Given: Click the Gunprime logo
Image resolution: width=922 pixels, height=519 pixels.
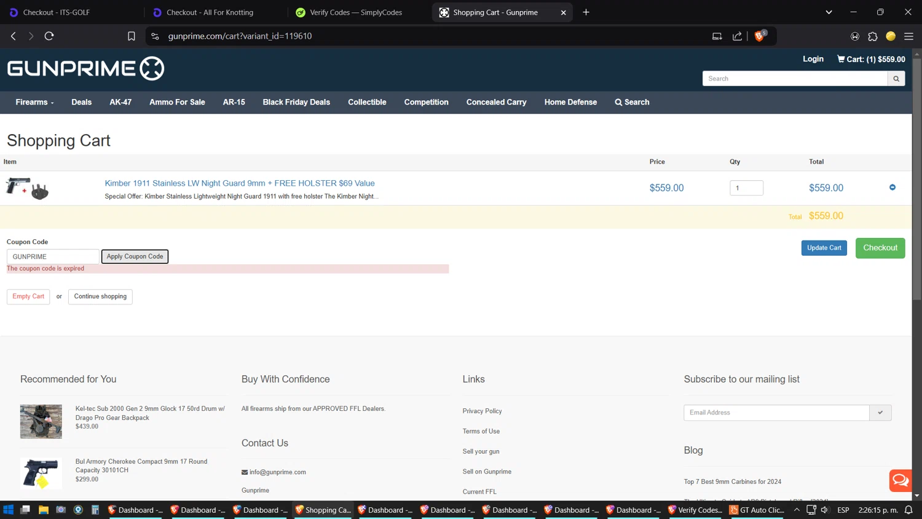Looking at the screenshot, I should coord(85,68).
